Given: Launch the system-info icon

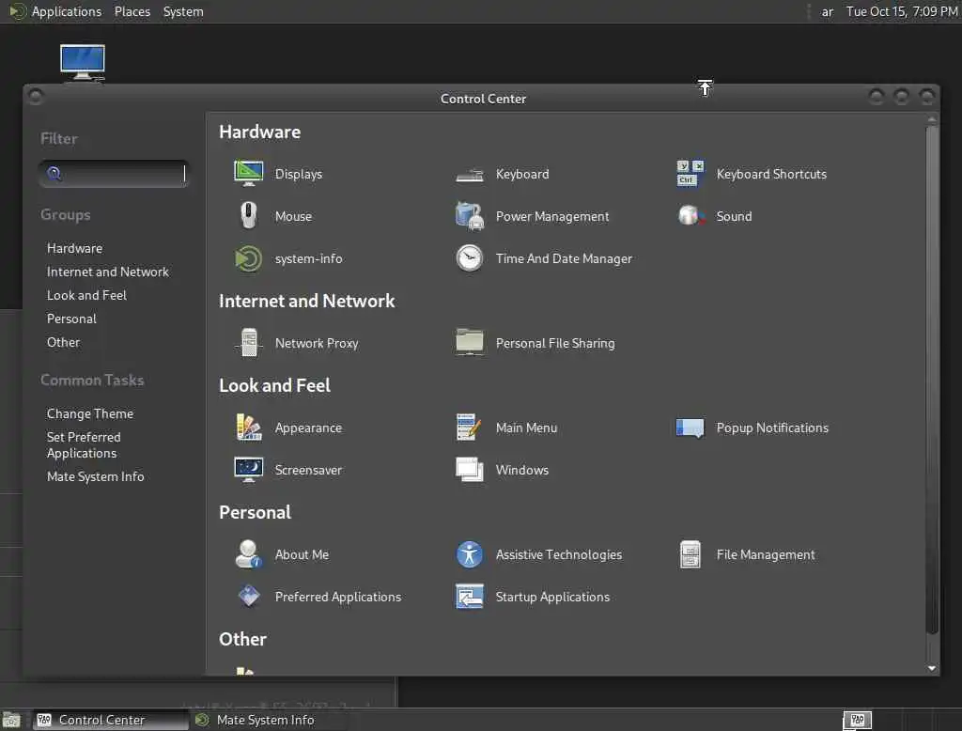Looking at the screenshot, I should coord(248,258).
